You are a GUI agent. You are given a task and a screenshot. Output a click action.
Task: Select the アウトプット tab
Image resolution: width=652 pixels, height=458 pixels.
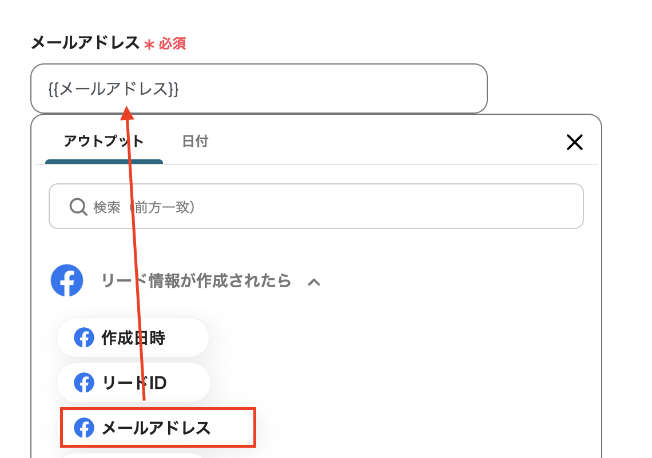[x=104, y=140]
